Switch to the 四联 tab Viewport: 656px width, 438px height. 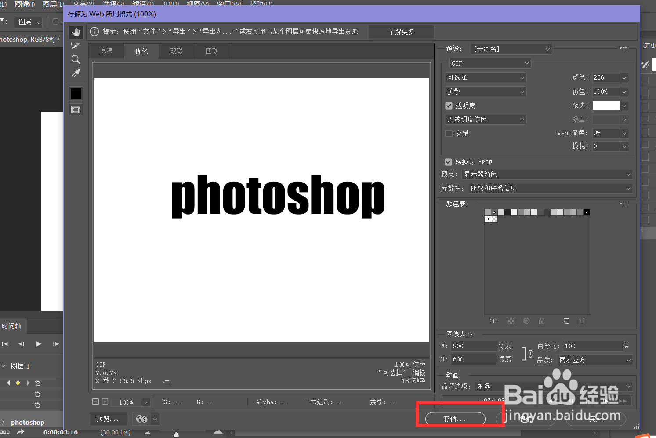point(212,51)
